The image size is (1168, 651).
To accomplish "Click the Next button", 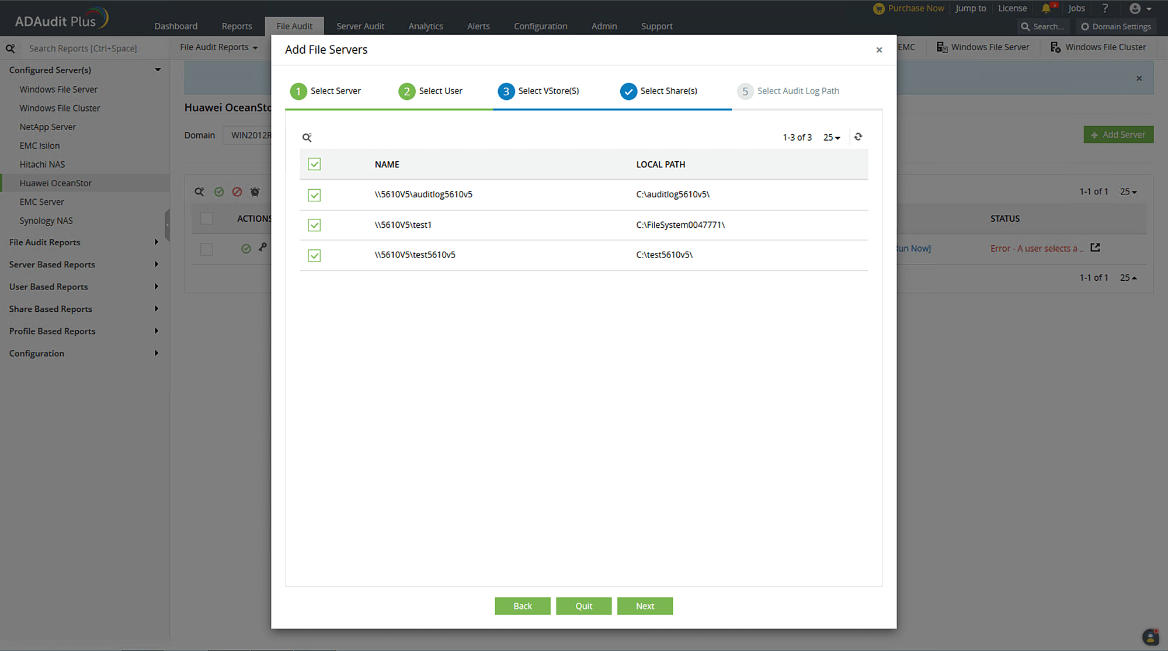I will coord(645,606).
